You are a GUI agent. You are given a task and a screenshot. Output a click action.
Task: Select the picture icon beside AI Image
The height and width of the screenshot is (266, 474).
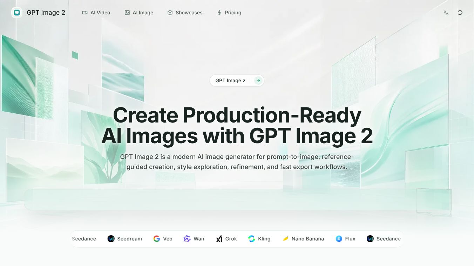tap(127, 12)
